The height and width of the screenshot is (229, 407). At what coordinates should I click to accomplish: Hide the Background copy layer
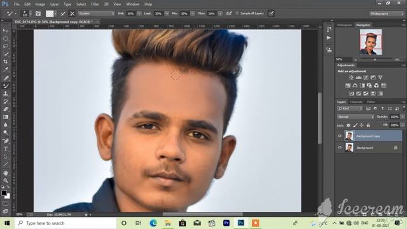340,135
